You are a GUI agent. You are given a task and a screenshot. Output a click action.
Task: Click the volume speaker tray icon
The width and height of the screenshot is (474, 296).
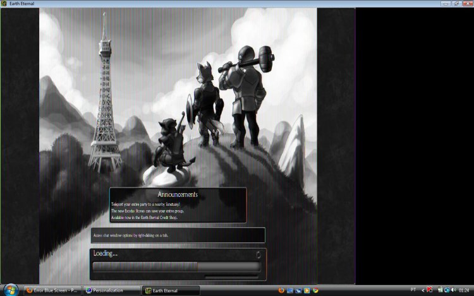(x=453, y=290)
